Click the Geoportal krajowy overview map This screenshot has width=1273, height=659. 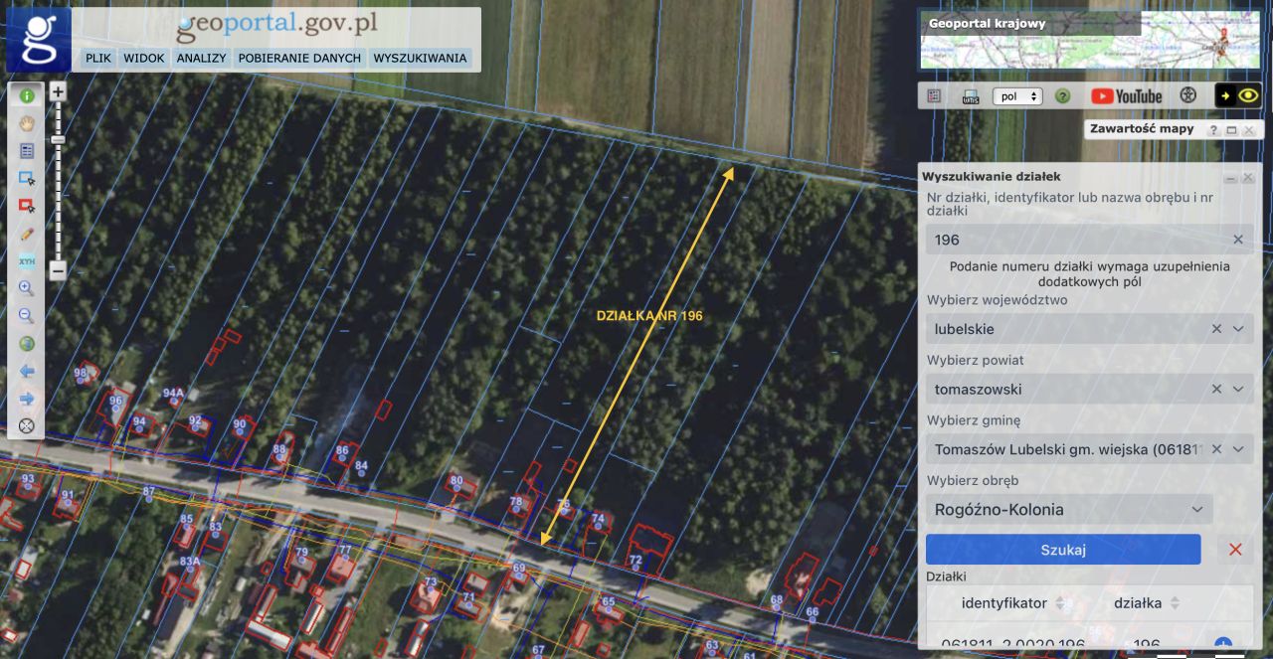[x=1091, y=40]
